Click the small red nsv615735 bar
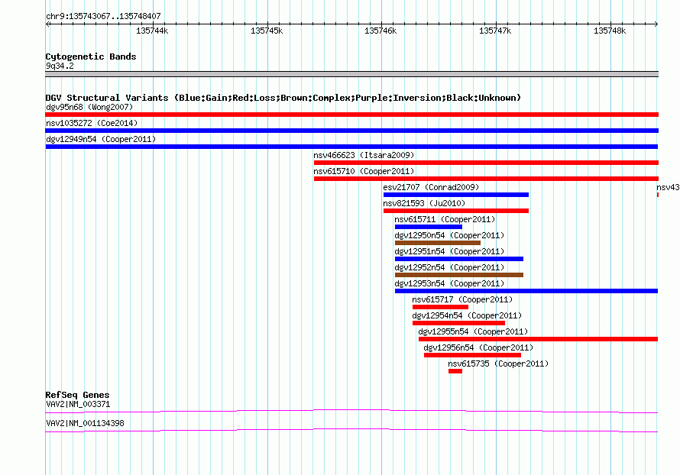 [x=455, y=371]
